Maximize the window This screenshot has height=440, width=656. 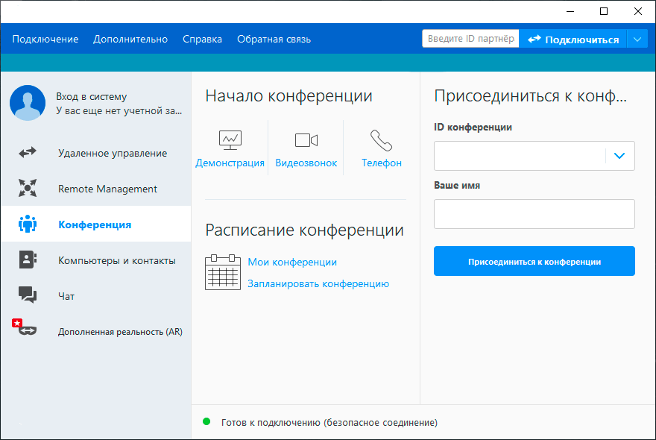point(604,11)
